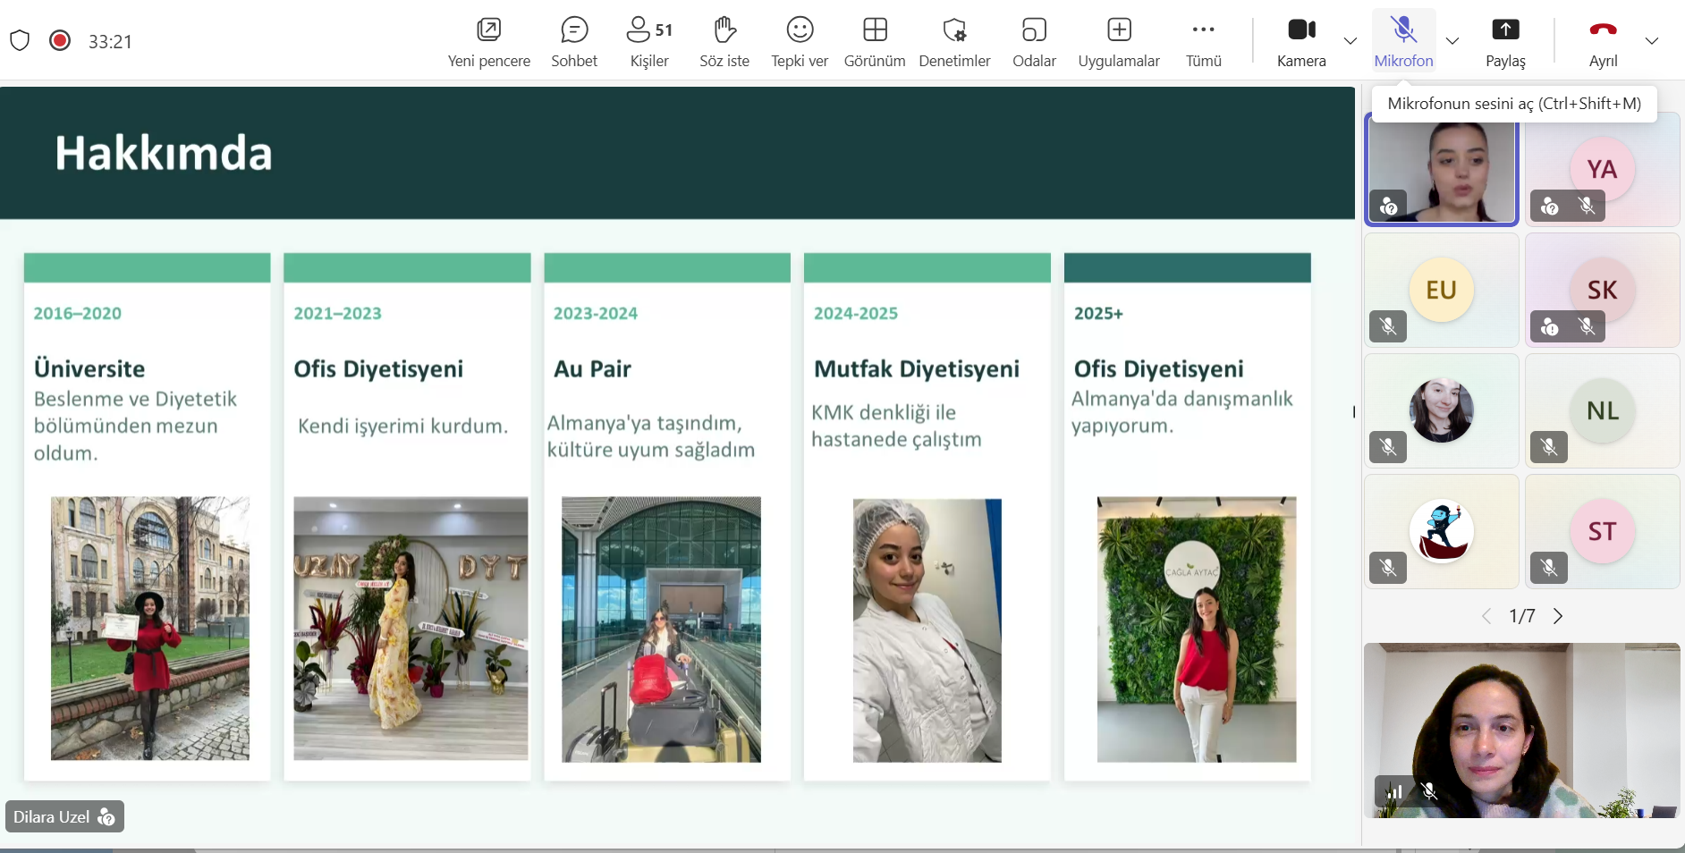Go to next participants page

pyautogui.click(x=1558, y=616)
